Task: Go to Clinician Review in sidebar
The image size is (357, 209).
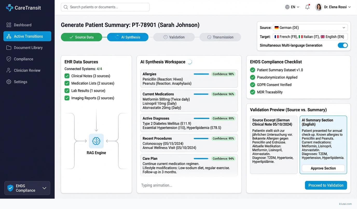Action: 27,70
